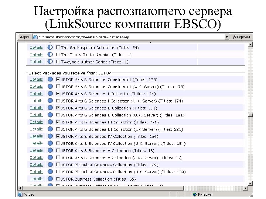Uncheck JSTOR Arts & Sciences Complement (Titles: 178)
266x199 pixels.
pos(58,79)
